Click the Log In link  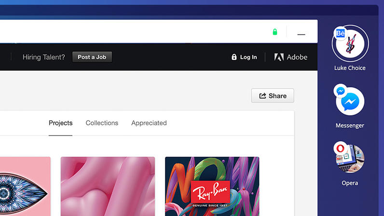click(248, 57)
